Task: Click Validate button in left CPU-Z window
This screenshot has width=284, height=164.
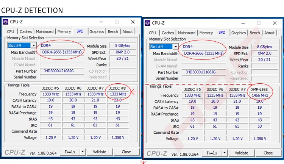Action: coord(100,152)
